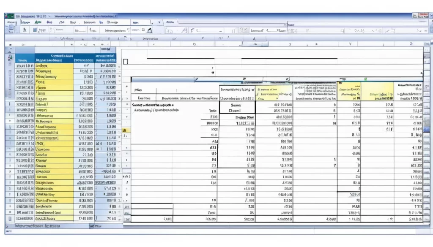433x247 pixels.
Task: Tick the empty square checkbox above the right table
Action: pos(125,62)
